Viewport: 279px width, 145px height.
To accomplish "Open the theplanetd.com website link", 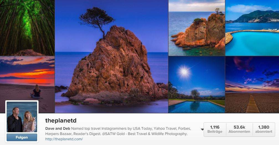I will tap(64, 139).
